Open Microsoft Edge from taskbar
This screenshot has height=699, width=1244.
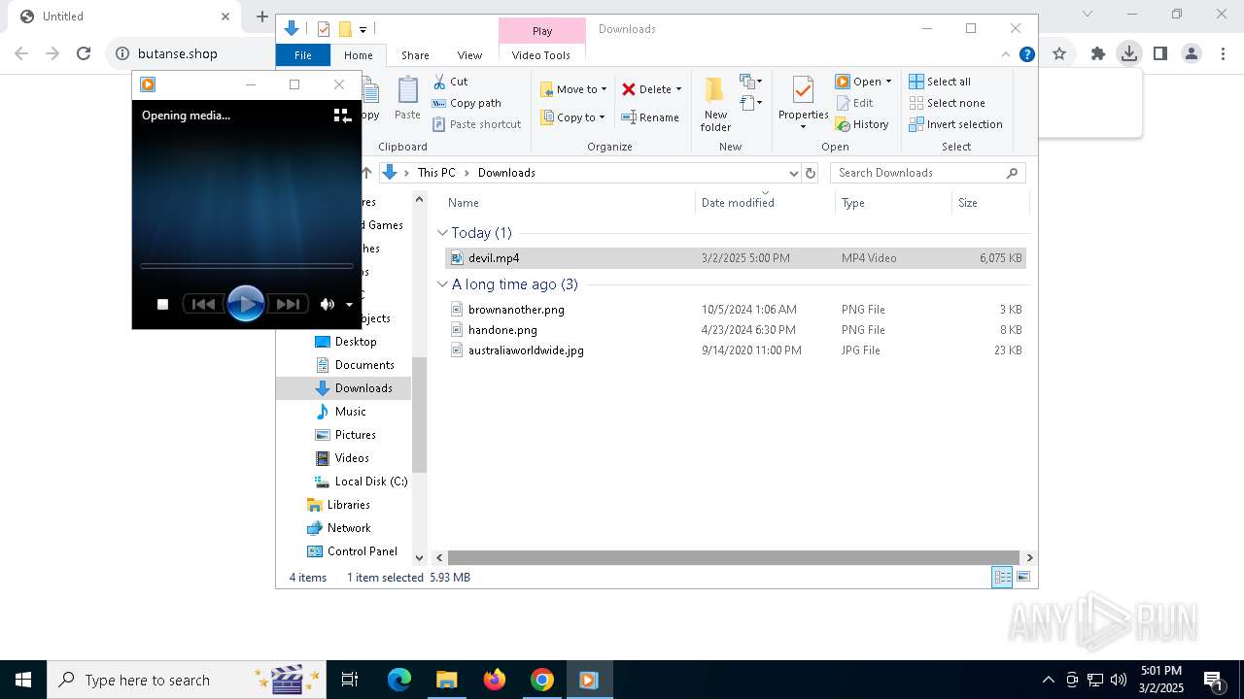399,680
